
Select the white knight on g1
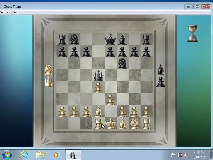tap(134, 123)
